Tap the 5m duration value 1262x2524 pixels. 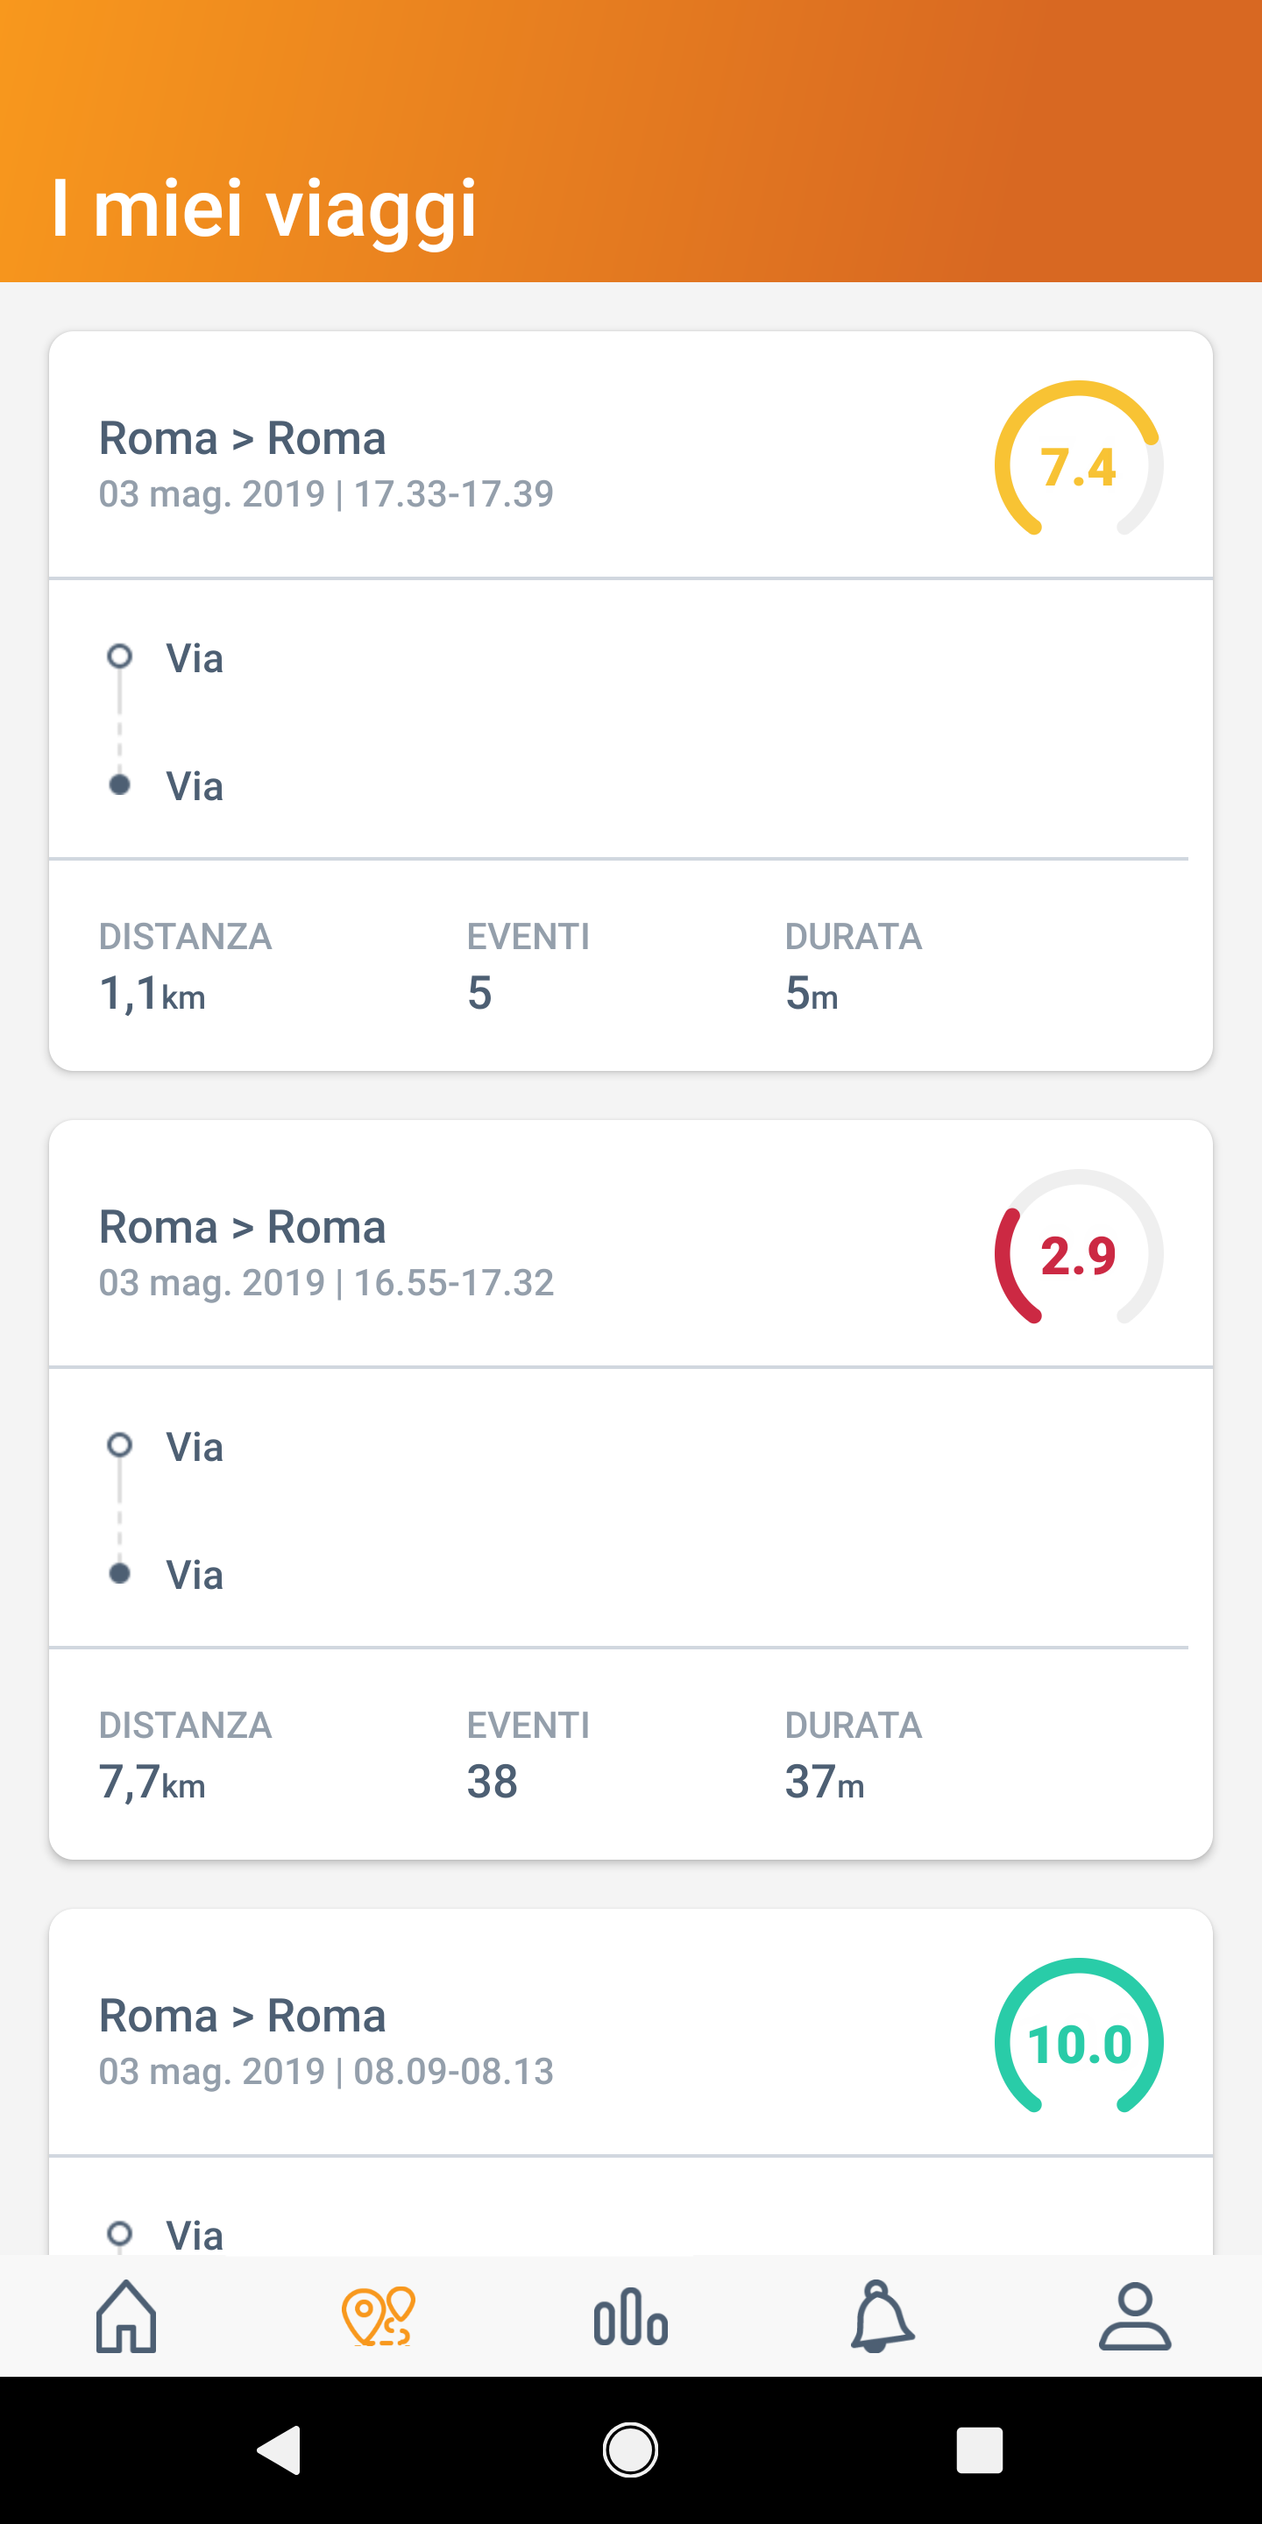(x=812, y=994)
